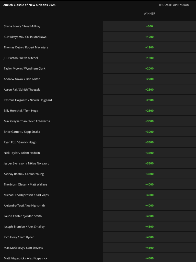Choose Akshay Bhatia / Carson Young +3500 odds
Viewport: 196px width, 262px height.
tap(149, 174)
